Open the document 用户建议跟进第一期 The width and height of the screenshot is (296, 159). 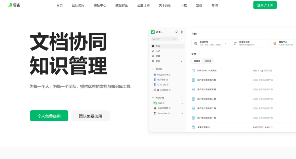tap(206, 118)
